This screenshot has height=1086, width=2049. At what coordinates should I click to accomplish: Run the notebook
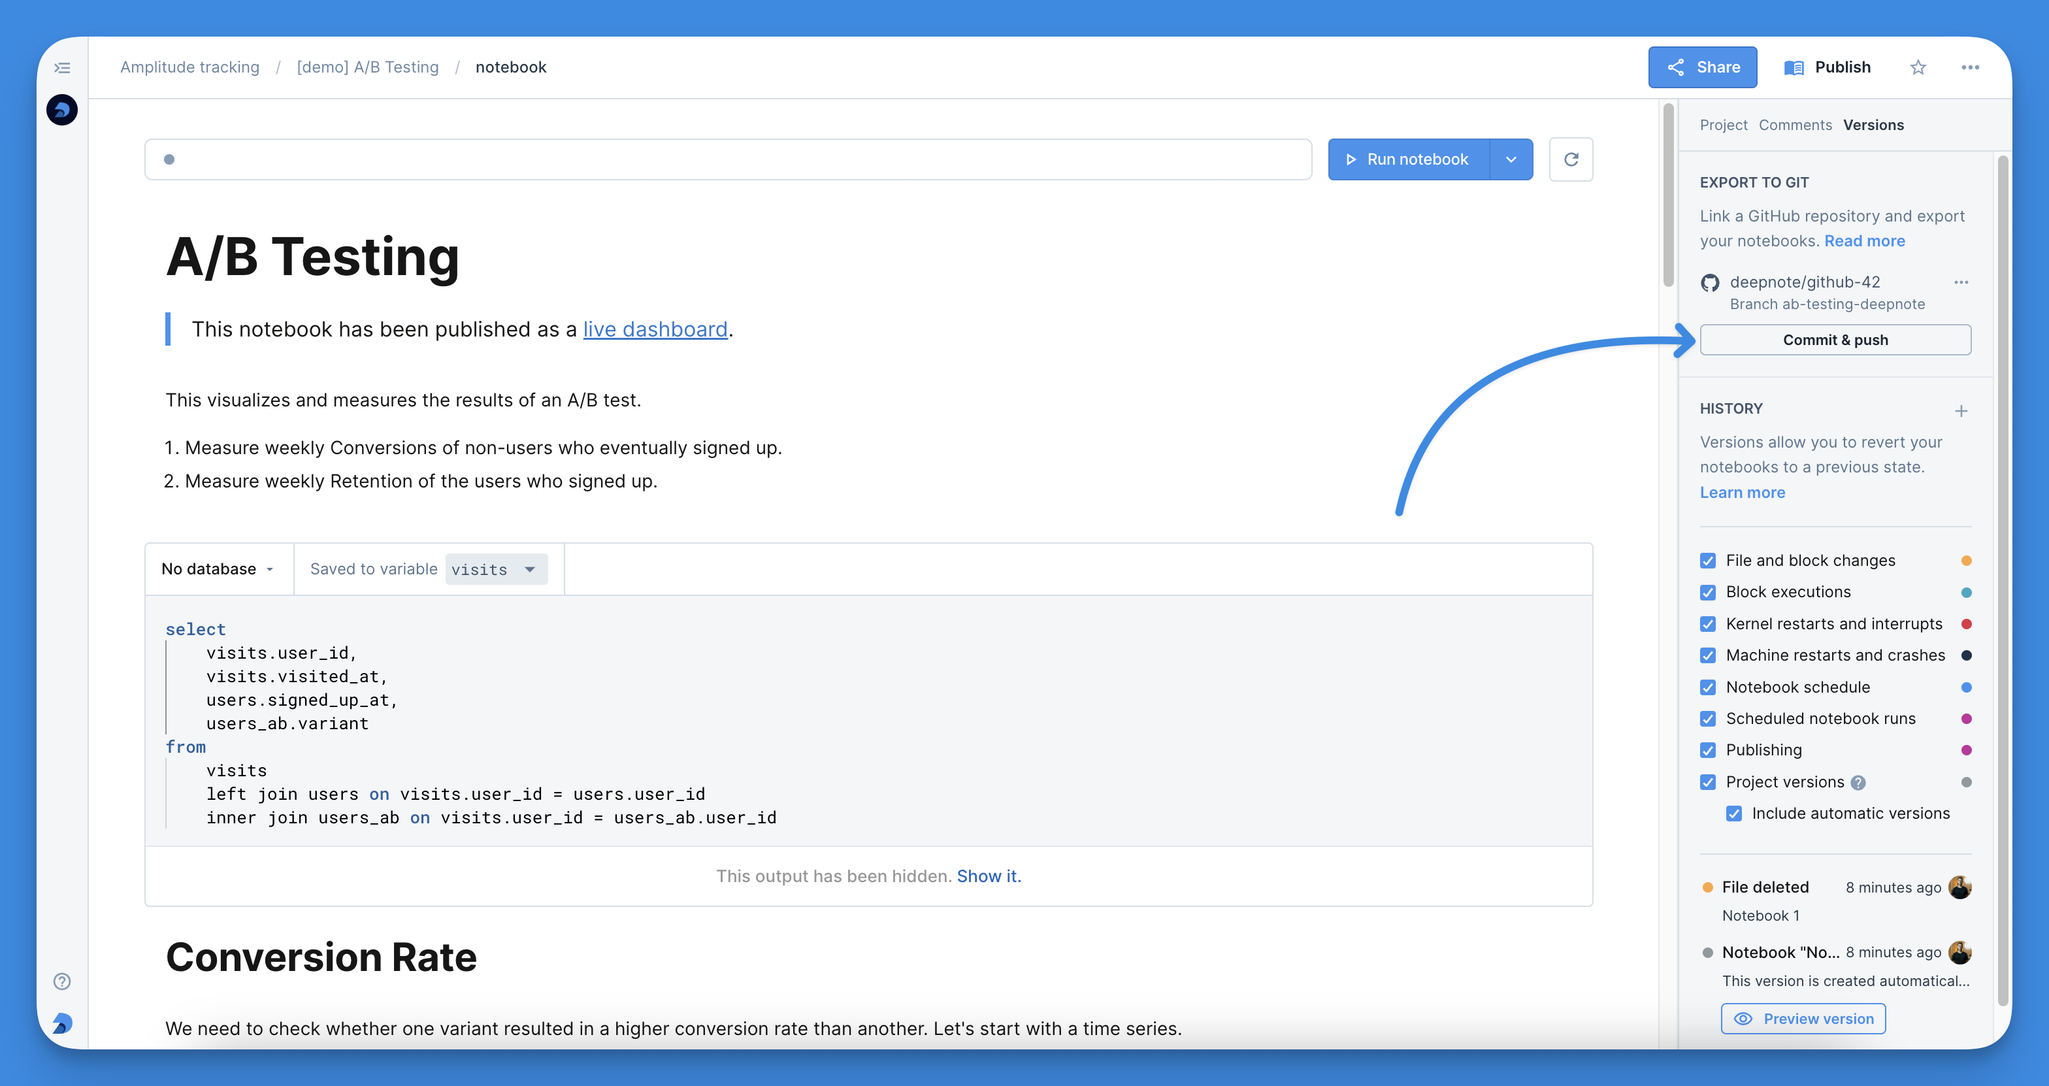click(1409, 159)
